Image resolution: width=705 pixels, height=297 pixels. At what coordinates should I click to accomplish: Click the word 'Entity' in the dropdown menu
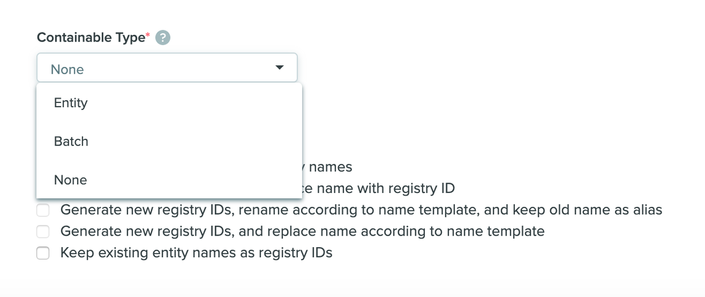71,103
